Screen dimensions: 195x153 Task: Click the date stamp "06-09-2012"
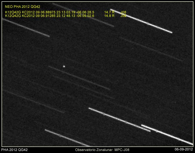[184, 150]
